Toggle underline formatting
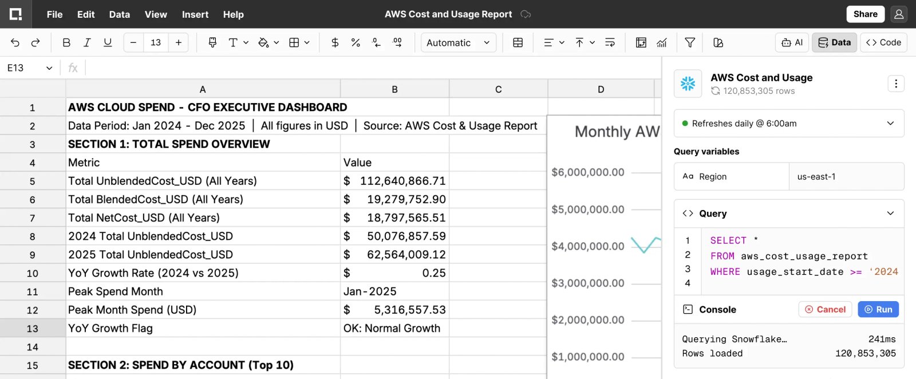This screenshot has width=916, height=379. point(108,42)
